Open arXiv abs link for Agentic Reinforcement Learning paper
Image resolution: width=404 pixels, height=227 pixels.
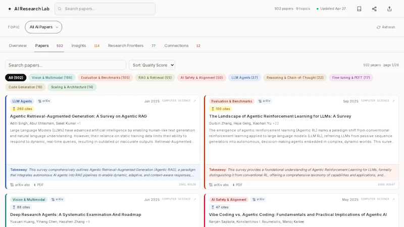[219, 185]
